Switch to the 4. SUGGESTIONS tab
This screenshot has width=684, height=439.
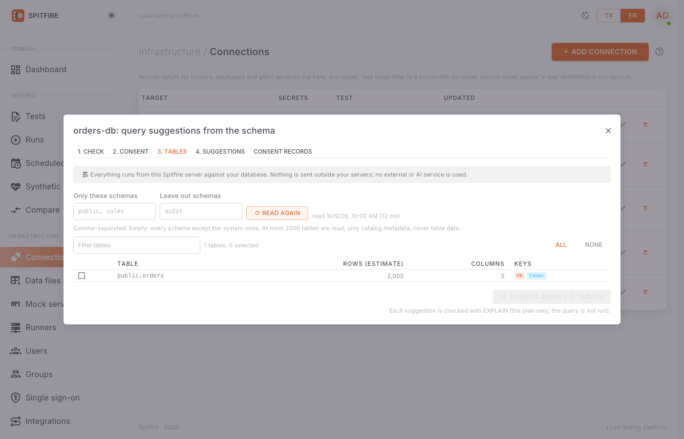point(220,152)
